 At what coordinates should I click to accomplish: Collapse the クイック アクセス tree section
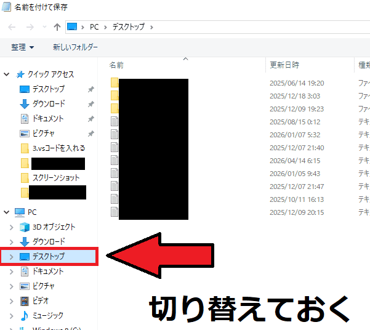7,74
